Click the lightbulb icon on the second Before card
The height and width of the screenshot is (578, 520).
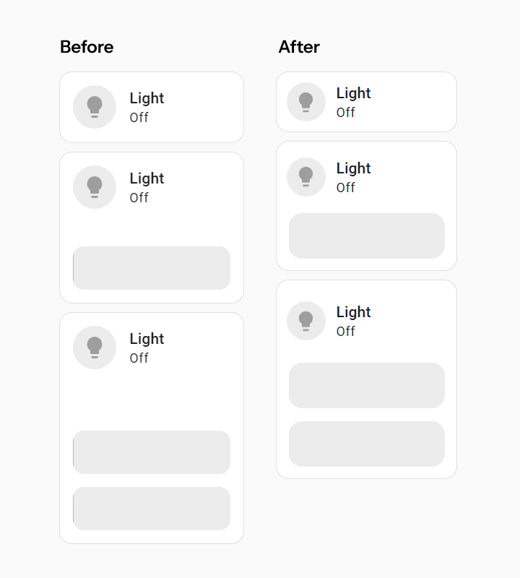(95, 186)
